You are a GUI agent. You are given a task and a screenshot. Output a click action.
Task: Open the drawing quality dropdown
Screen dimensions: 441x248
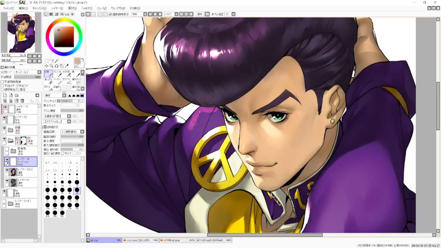pos(73,132)
